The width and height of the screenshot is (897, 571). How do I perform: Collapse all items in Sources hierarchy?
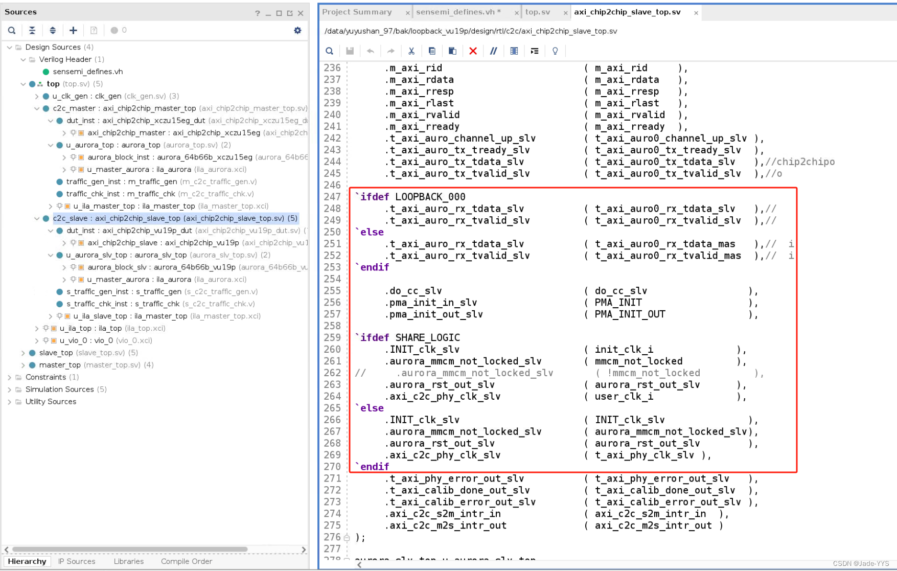click(x=32, y=30)
